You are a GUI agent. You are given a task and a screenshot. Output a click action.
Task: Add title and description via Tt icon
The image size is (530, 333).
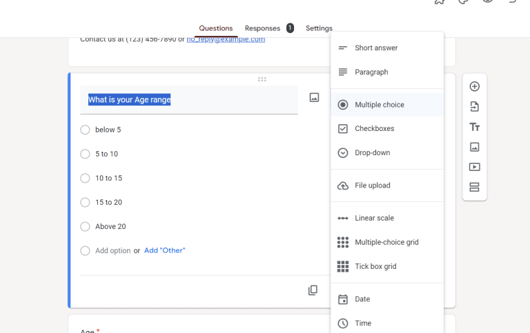[474, 127]
